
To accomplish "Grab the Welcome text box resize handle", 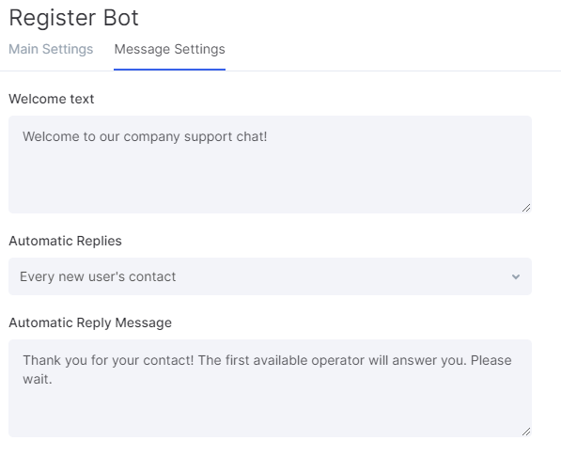I will point(526,208).
